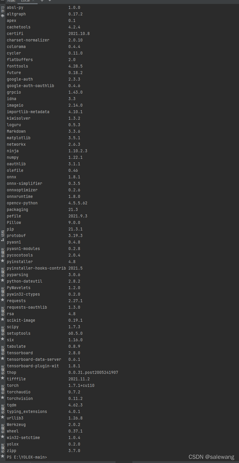
Task: Click the tifffile package name
Action: (x=16, y=379)
